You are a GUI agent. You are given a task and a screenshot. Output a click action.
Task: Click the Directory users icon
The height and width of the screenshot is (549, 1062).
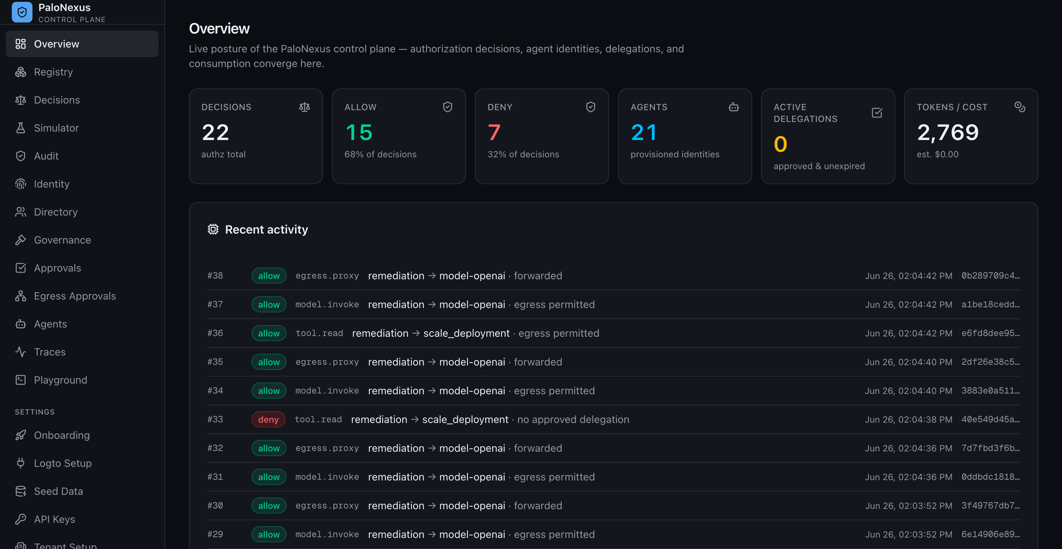(x=21, y=212)
